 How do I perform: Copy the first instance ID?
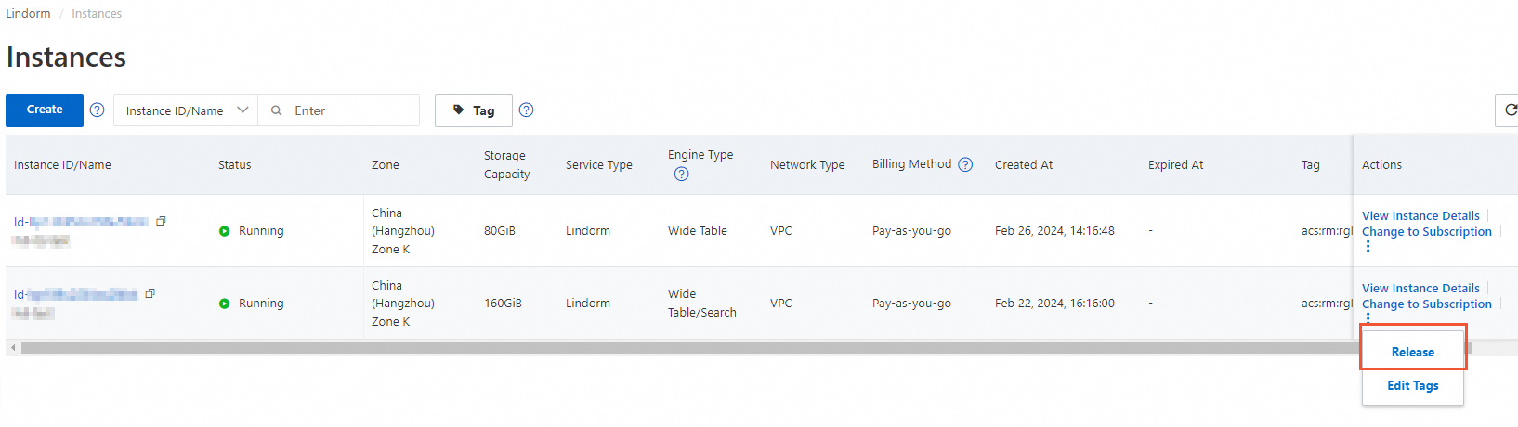click(x=161, y=221)
